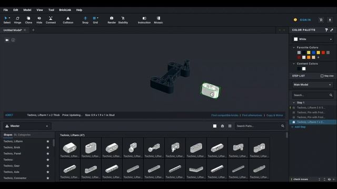
Task: Use the Clone tool
Action: (28, 20)
